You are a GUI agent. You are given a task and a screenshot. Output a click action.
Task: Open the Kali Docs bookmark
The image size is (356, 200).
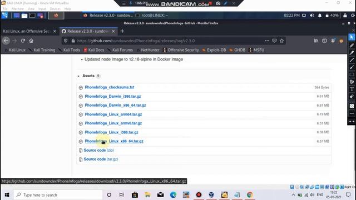click(x=94, y=50)
